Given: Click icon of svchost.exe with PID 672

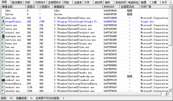Looking at the screenshot, I should pyautogui.click(x=3, y=54).
